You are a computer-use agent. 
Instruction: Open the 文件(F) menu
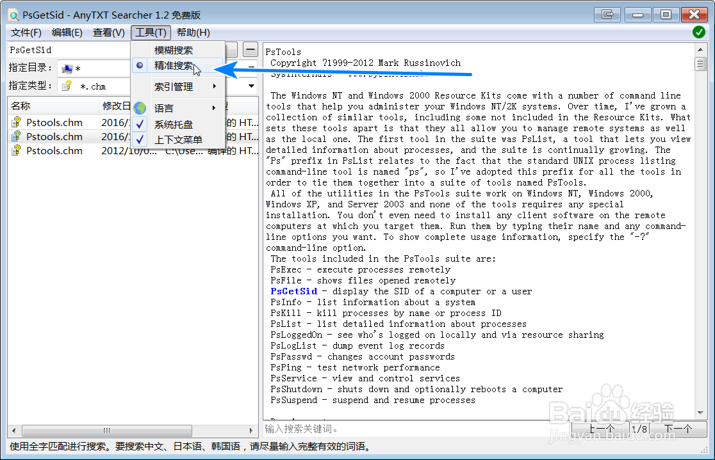pyautogui.click(x=26, y=33)
